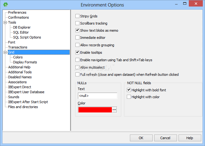The width and height of the screenshot is (205, 146).
Task: Click the IBExpert app icon in title bar
Action: tap(6, 5)
